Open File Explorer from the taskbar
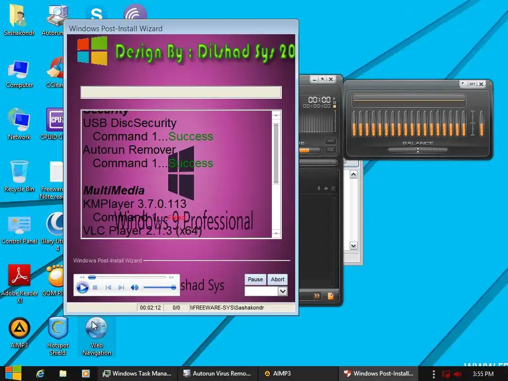 pyautogui.click(x=63, y=374)
